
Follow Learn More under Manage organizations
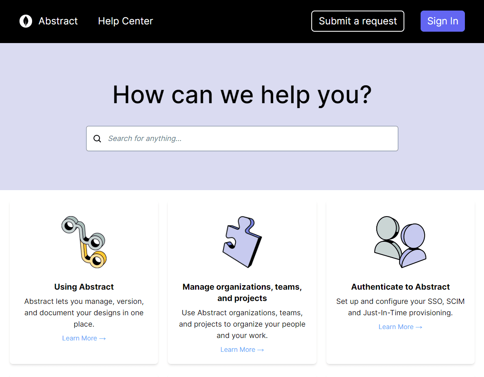coord(242,349)
